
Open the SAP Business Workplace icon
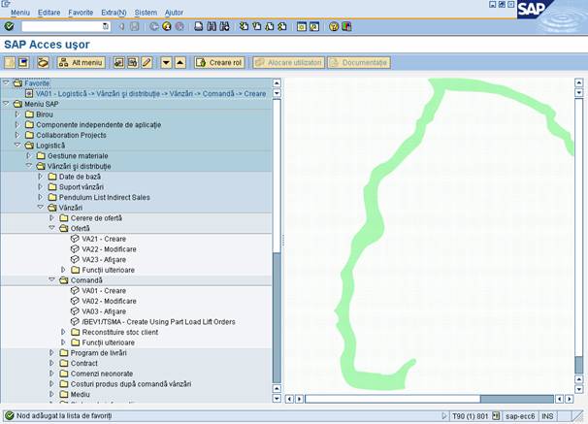[43, 63]
